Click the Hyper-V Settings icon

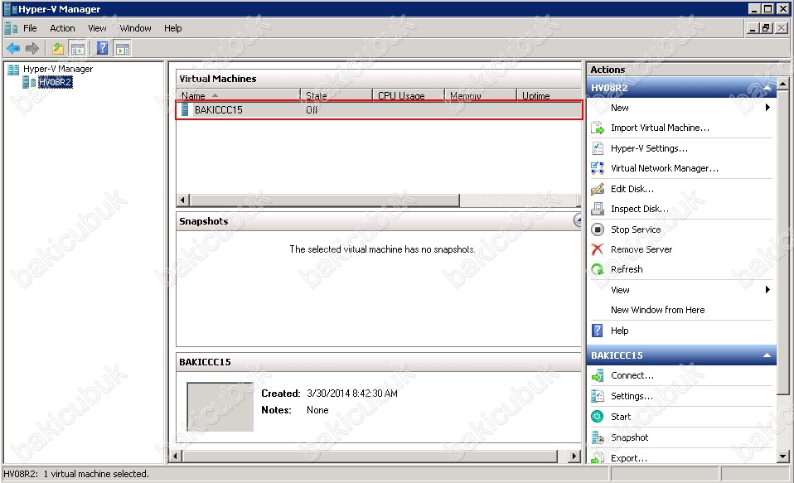tap(598, 148)
